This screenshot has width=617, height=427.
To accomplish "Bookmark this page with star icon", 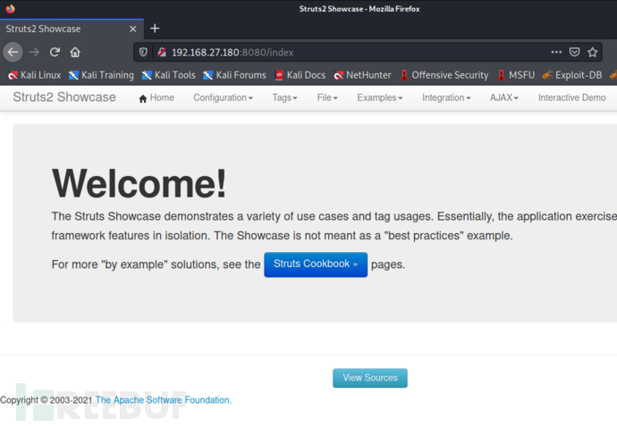I will pos(593,52).
